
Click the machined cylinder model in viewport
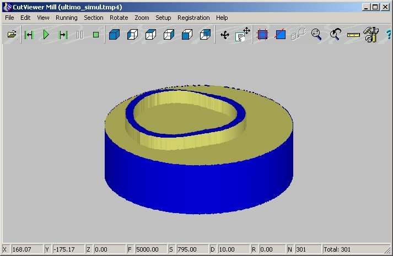[x=199, y=149]
